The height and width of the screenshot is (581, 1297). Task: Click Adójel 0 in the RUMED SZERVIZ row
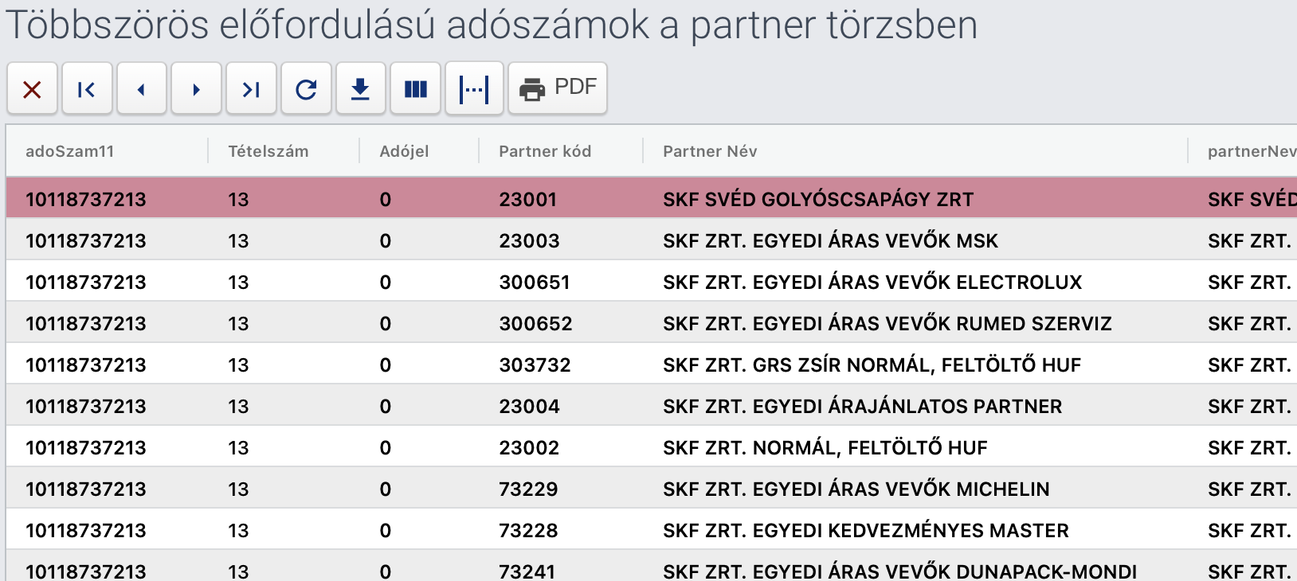click(x=386, y=323)
